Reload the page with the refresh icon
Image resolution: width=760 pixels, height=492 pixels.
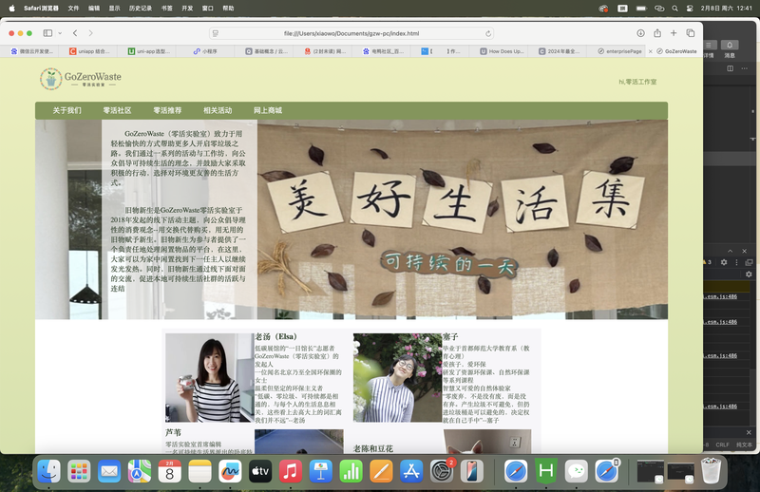click(x=488, y=33)
